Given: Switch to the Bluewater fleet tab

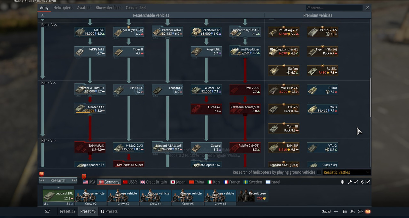Looking at the screenshot, I should (108, 8).
